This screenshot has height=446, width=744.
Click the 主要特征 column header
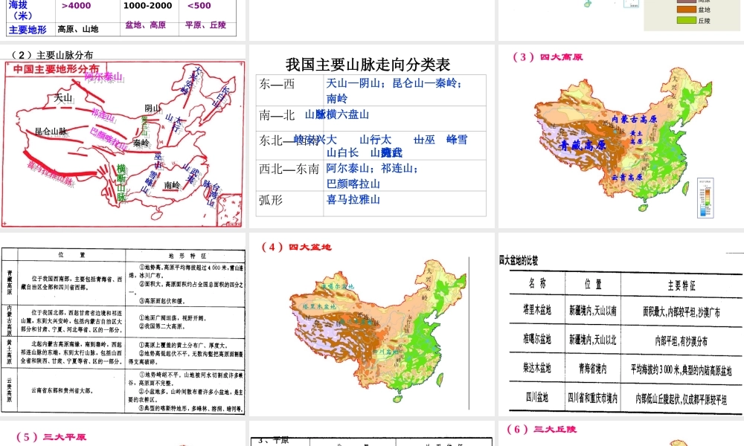[x=682, y=285]
